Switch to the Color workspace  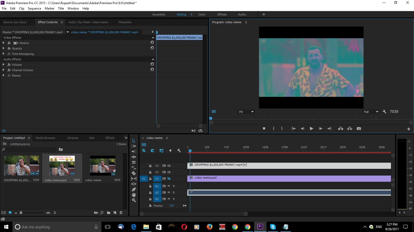[x=202, y=14]
